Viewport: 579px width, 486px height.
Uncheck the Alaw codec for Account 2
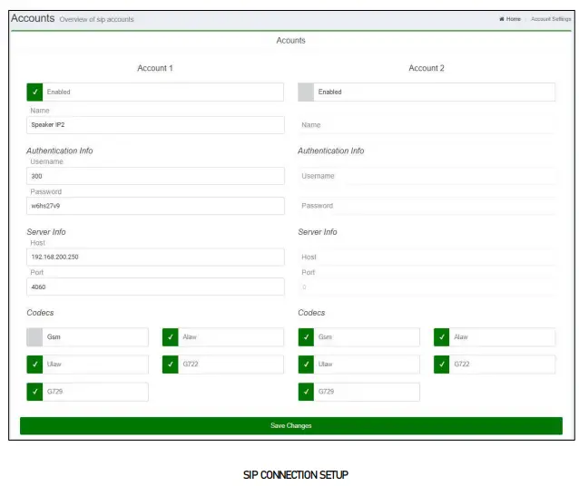pos(442,337)
